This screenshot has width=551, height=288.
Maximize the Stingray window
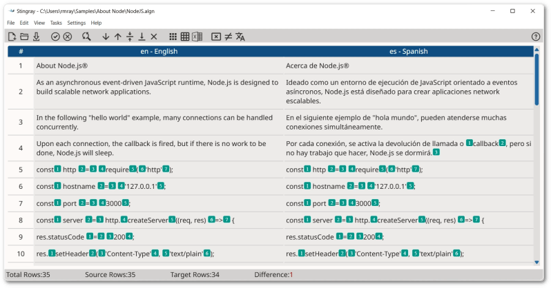(x=512, y=11)
